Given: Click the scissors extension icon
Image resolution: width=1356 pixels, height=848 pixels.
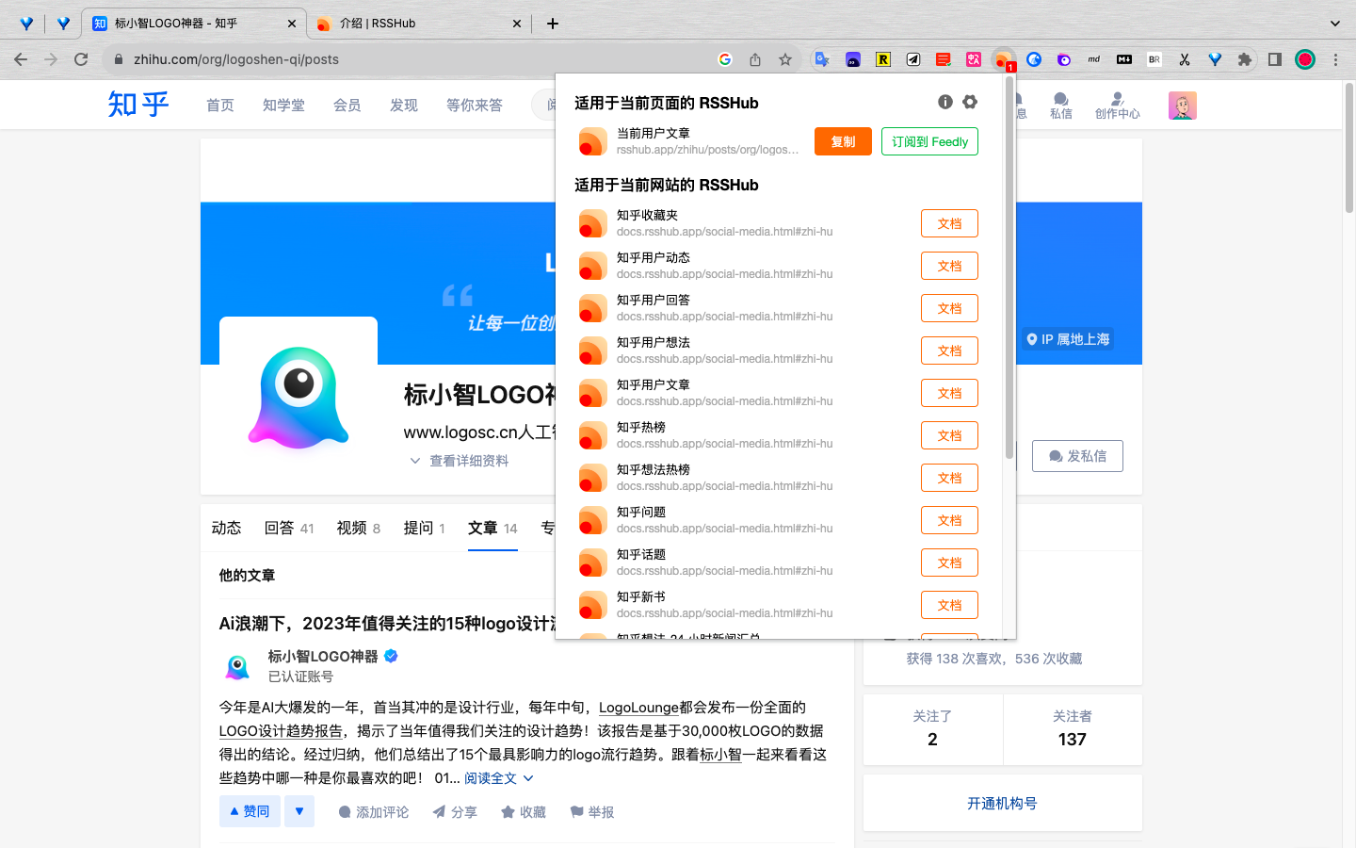Looking at the screenshot, I should (x=1185, y=59).
